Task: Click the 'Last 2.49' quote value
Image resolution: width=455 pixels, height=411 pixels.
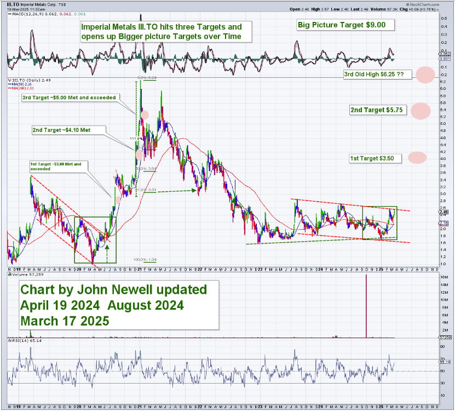Action: click(359, 9)
